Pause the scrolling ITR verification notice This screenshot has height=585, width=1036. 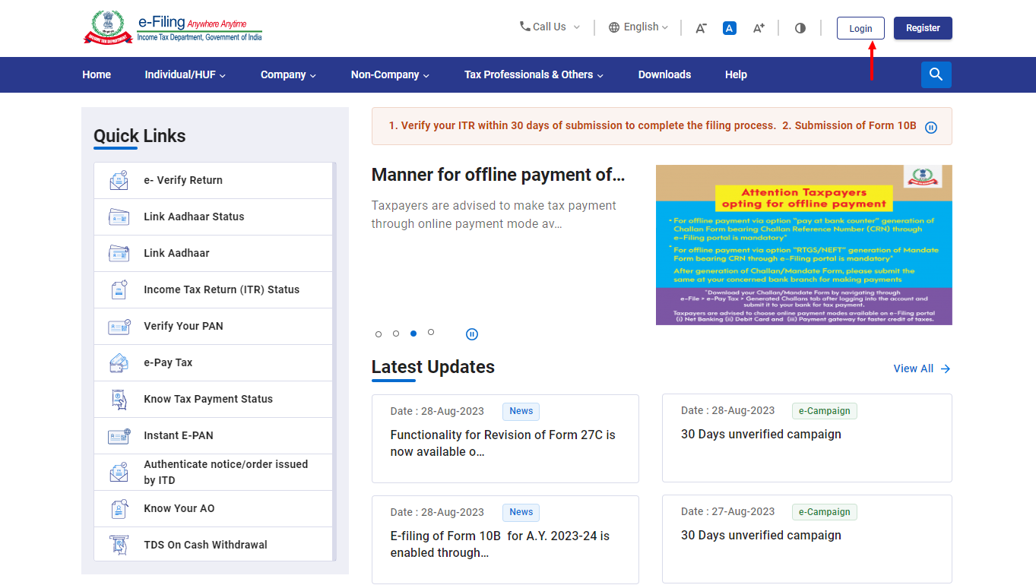click(x=931, y=127)
